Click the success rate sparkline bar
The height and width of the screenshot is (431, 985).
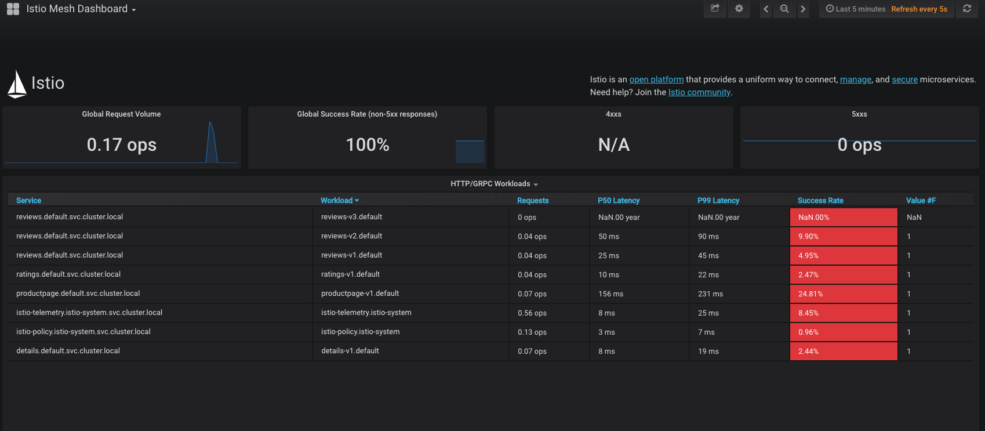coord(470,151)
